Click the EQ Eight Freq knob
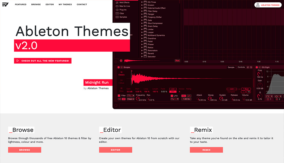The image size is (284, 163). click(x=260, y=74)
